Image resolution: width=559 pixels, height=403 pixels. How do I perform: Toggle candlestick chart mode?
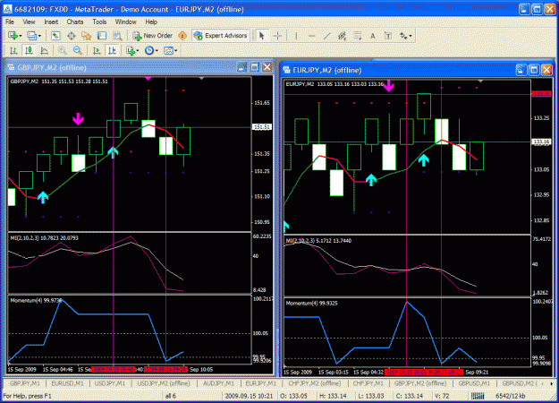pyautogui.click(x=29, y=51)
